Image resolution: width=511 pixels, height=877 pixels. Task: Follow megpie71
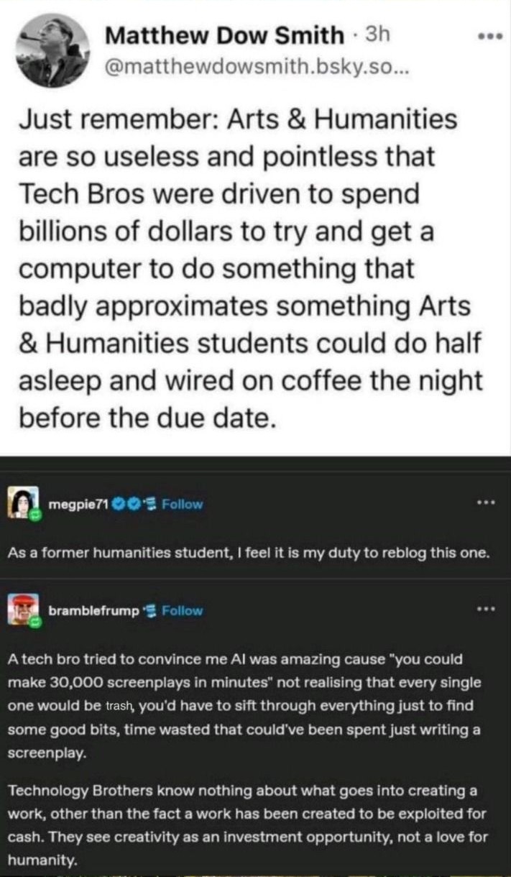[x=183, y=505]
